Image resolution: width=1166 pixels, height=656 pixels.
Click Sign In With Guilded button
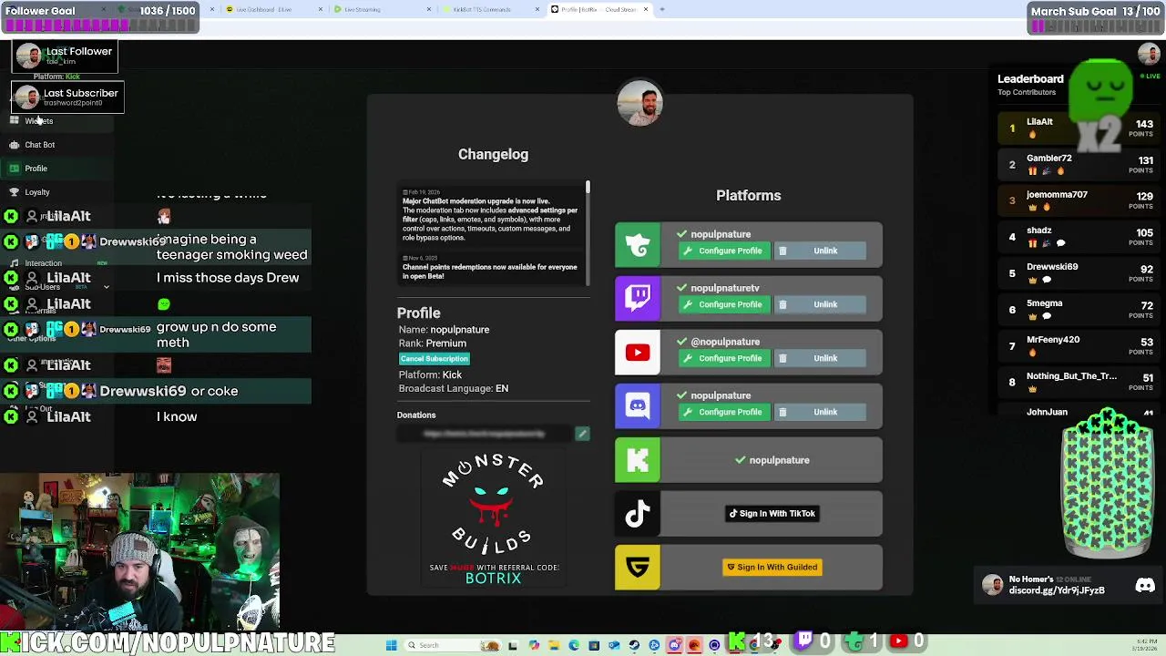[x=772, y=568]
